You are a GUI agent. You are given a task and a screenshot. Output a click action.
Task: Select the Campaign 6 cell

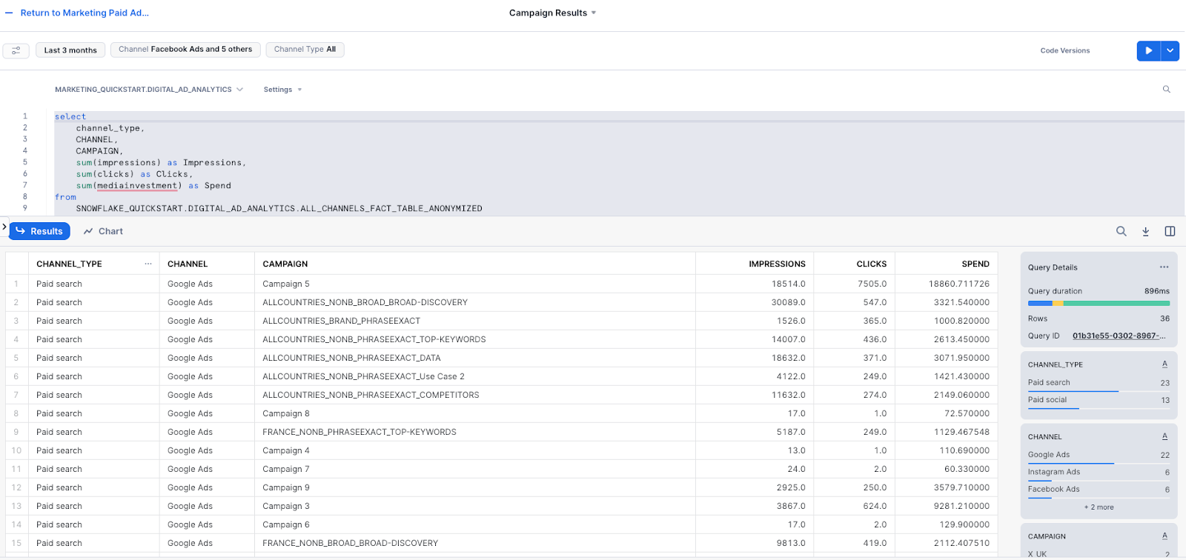(474, 524)
